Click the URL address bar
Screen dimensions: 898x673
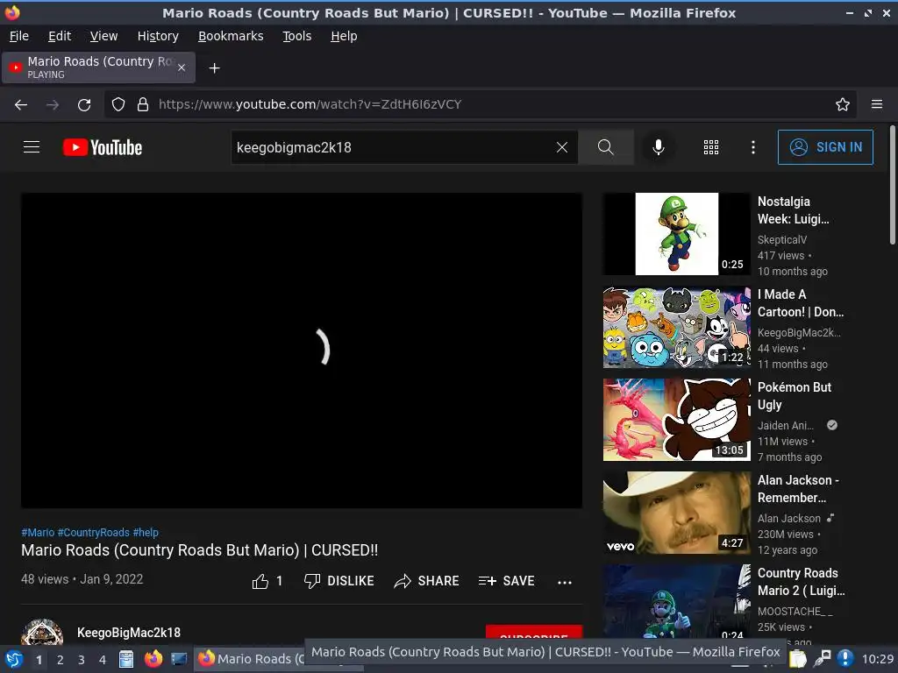coord(480,104)
